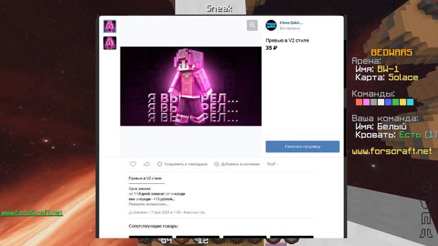
Task: Share the product with arrow icon
Action: click(146, 164)
